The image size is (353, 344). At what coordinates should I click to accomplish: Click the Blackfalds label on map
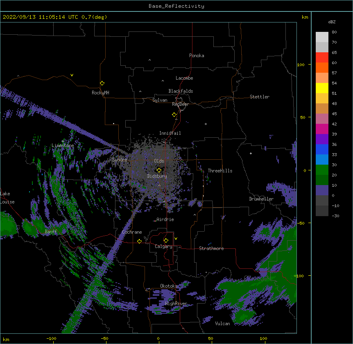(181, 91)
